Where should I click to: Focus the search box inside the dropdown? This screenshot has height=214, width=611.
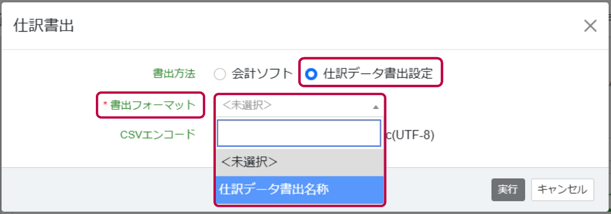click(x=298, y=133)
